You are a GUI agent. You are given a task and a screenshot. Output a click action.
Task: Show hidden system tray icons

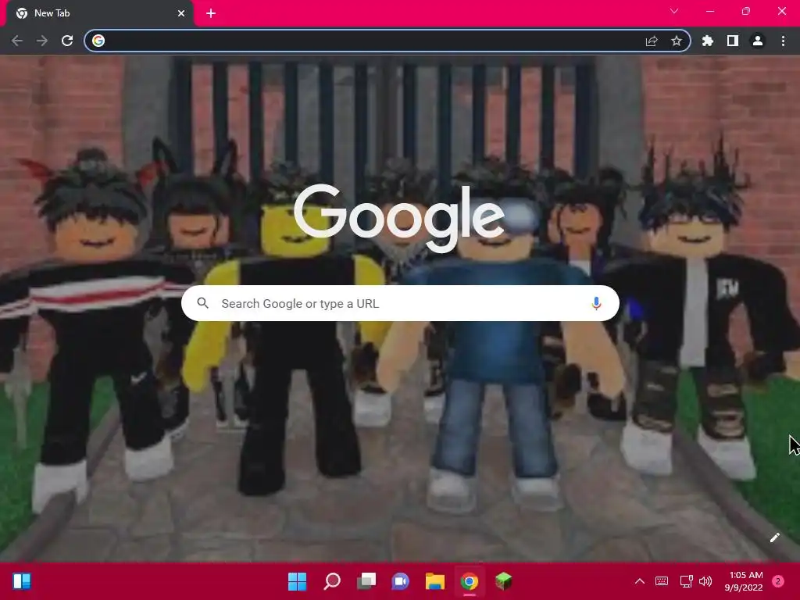point(639,581)
